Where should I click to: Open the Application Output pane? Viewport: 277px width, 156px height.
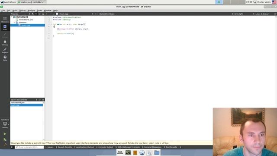84,147
